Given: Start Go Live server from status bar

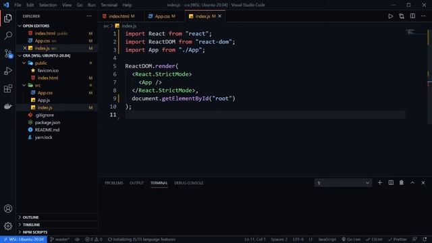Looking at the screenshot, I should coord(351,240).
